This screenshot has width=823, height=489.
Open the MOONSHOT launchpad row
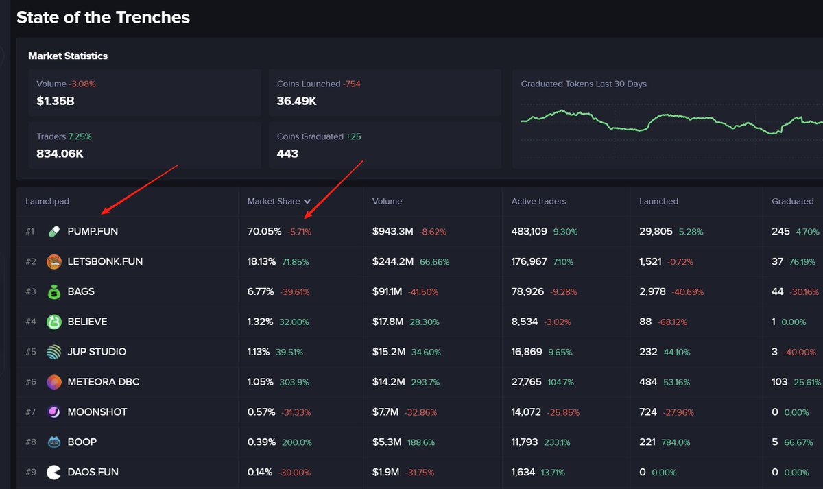click(420, 412)
